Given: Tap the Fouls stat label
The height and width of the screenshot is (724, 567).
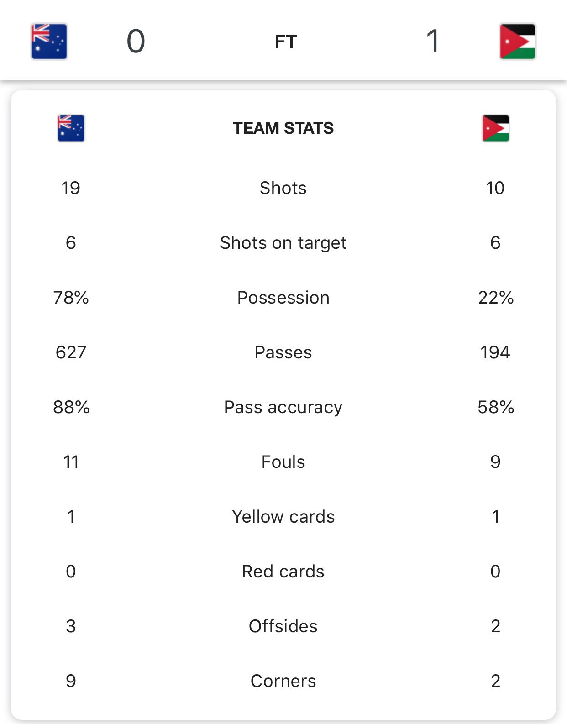Looking at the screenshot, I should 283,462.
